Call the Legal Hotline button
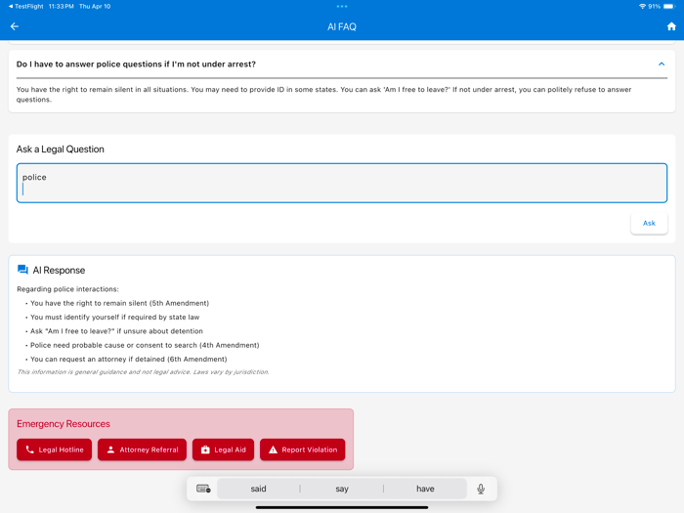Screen dimensions: 684x513 pos(54,449)
